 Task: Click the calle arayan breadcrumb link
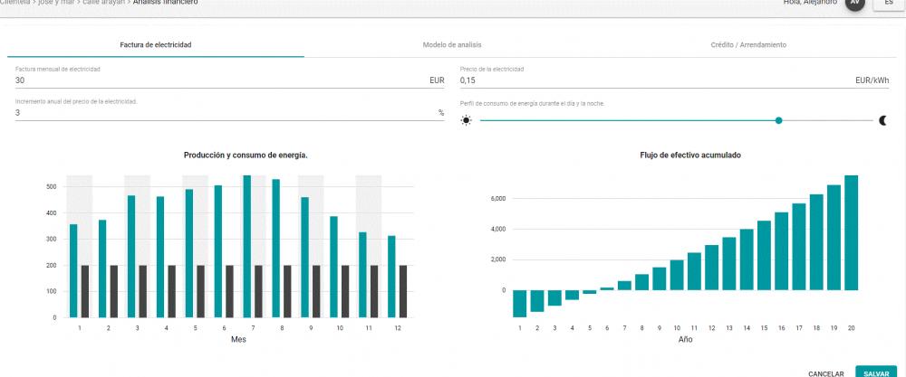click(104, 3)
